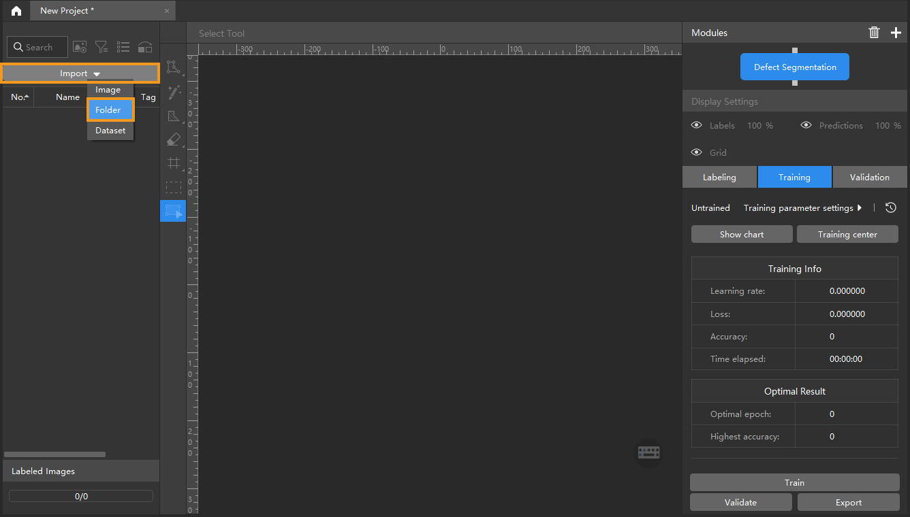Select the Mask polygon tool
Image resolution: width=910 pixels, height=517 pixels.
coord(174,116)
